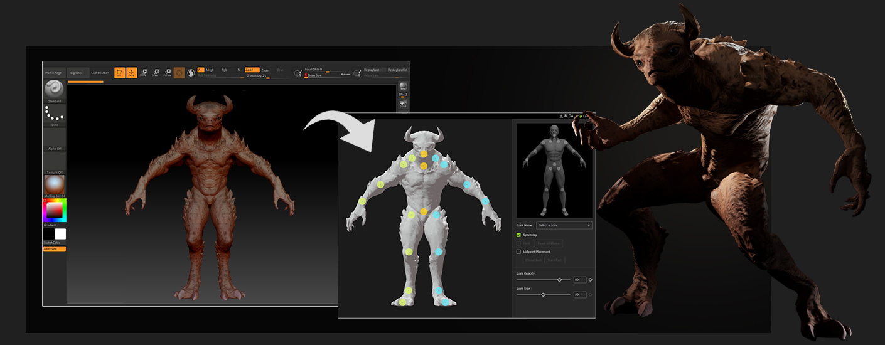Open the Home Page tab

point(54,73)
